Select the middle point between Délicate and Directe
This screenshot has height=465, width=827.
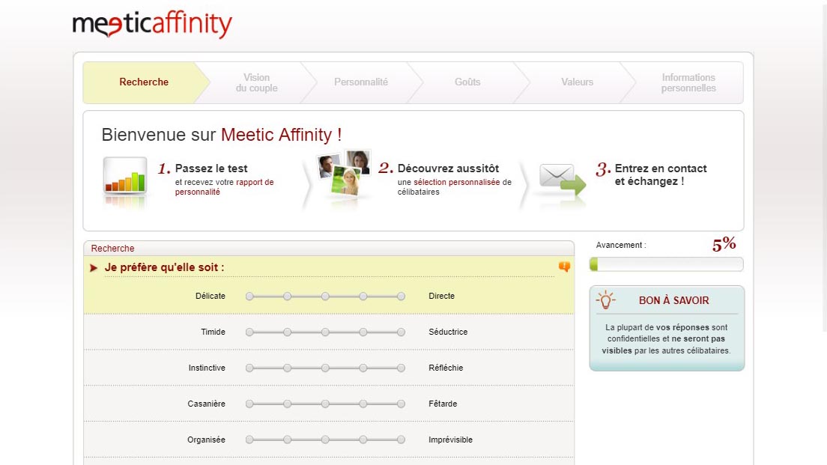click(x=325, y=297)
